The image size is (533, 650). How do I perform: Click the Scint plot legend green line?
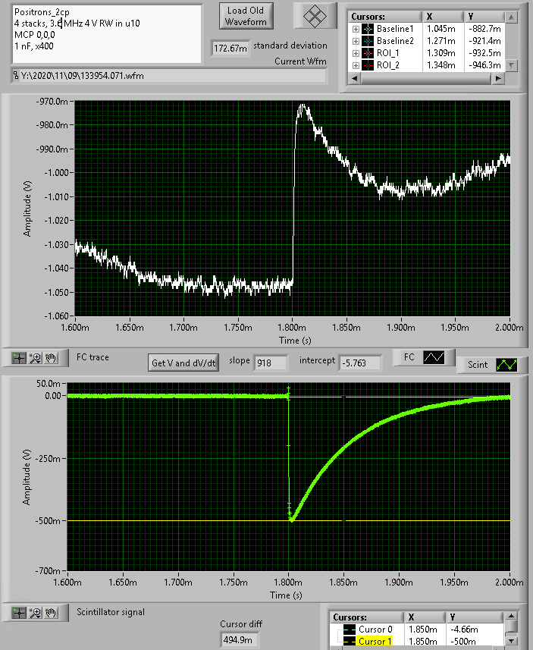coord(506,365)
